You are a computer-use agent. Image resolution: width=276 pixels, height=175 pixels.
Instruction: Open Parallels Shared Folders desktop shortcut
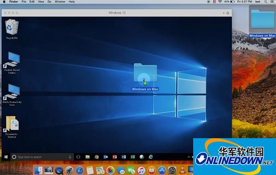point(12,63)
